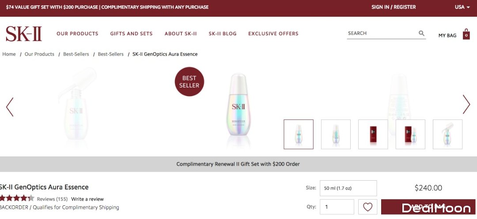Click the SK-II logo
This screenshot has height=219, width=477.
tap(24, 33)
